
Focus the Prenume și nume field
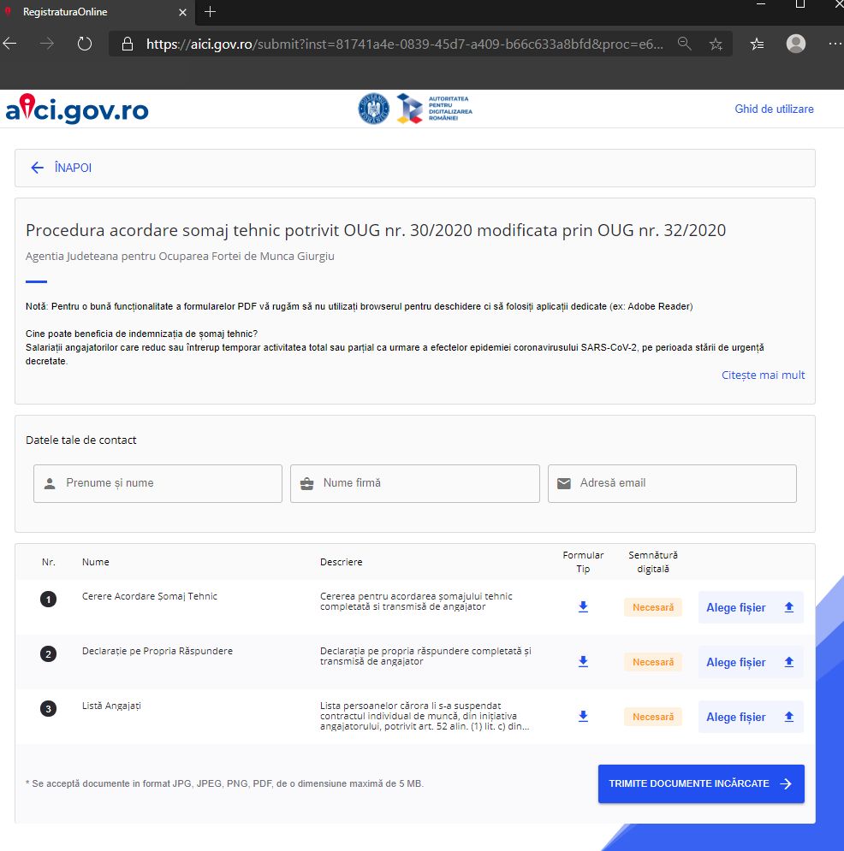point(158,483)
